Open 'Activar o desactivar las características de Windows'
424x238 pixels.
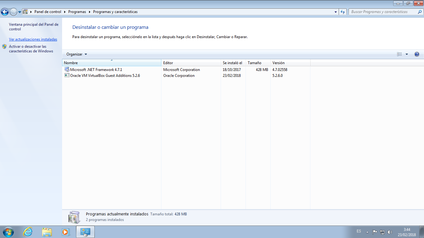[31, 49]
